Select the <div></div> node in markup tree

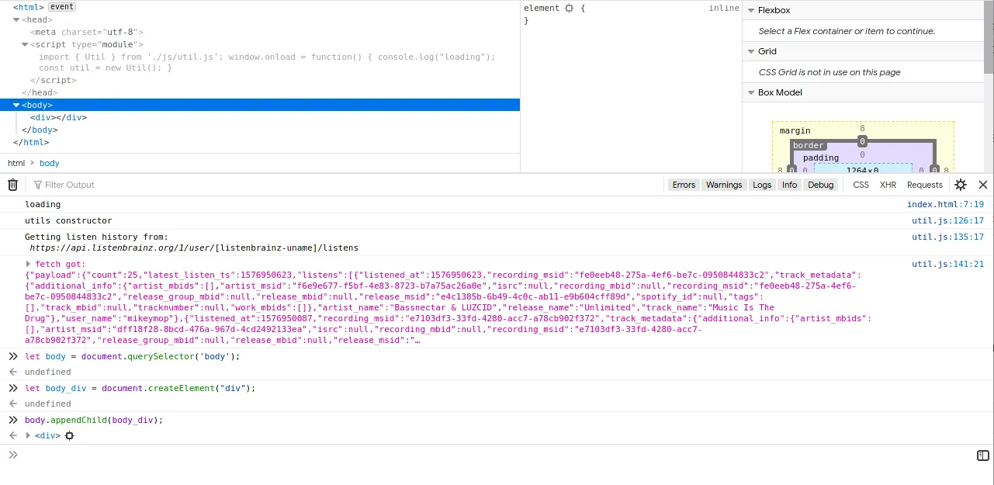(58, 118)
